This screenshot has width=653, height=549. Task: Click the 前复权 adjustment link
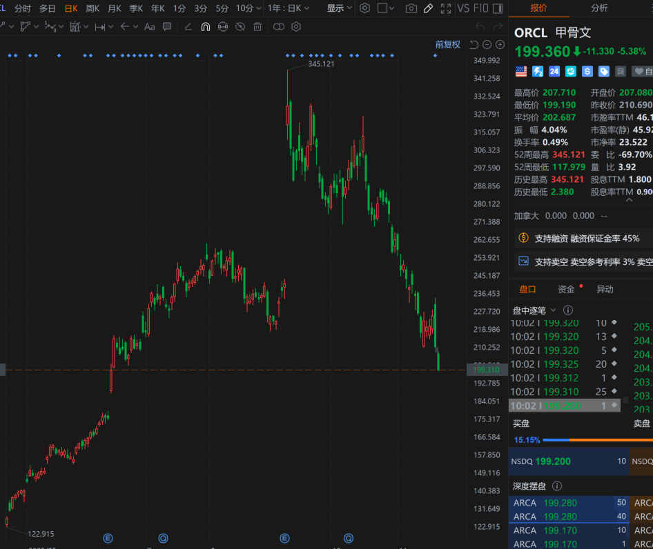coord(447,44)
